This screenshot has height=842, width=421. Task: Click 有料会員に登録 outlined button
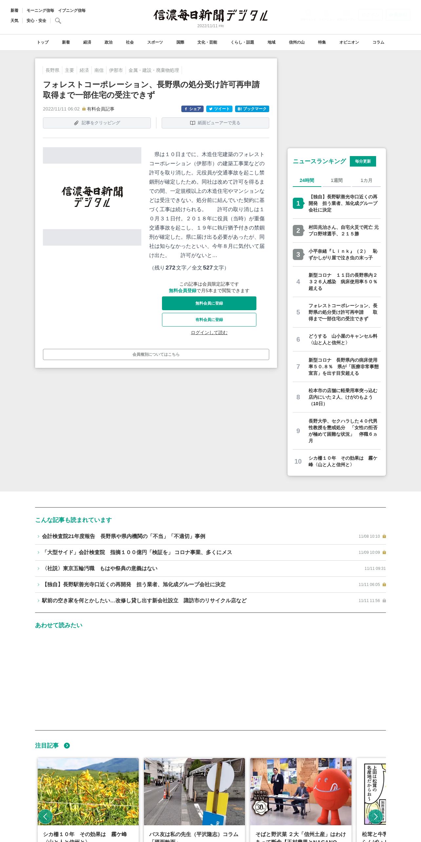pos(209,320)
